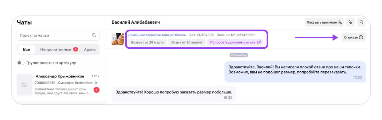Open the Архив tab
The width and height of the screenshot is (382, 120).
[90, 49]
